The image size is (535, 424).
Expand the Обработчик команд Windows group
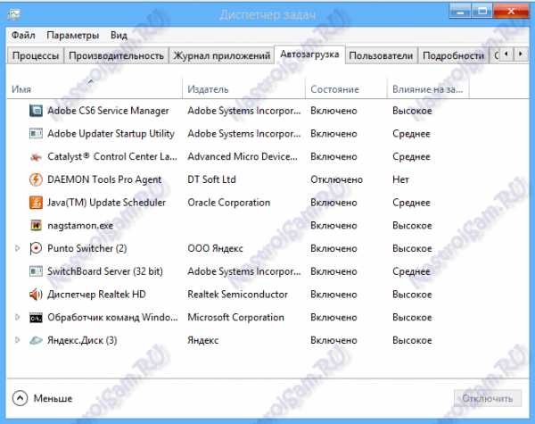(x=18, y=318)
